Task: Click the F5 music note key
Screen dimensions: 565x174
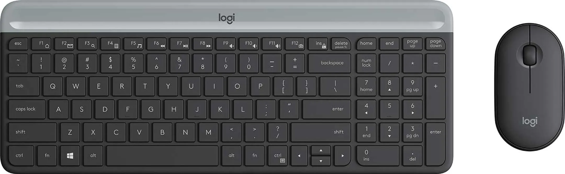Action: tap(133, 44)
